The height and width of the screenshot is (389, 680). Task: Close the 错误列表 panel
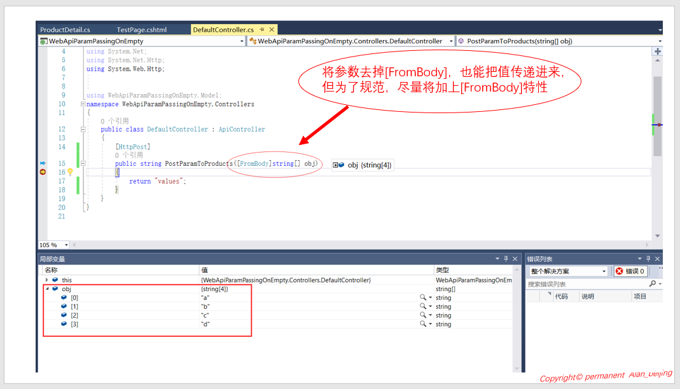658,259
